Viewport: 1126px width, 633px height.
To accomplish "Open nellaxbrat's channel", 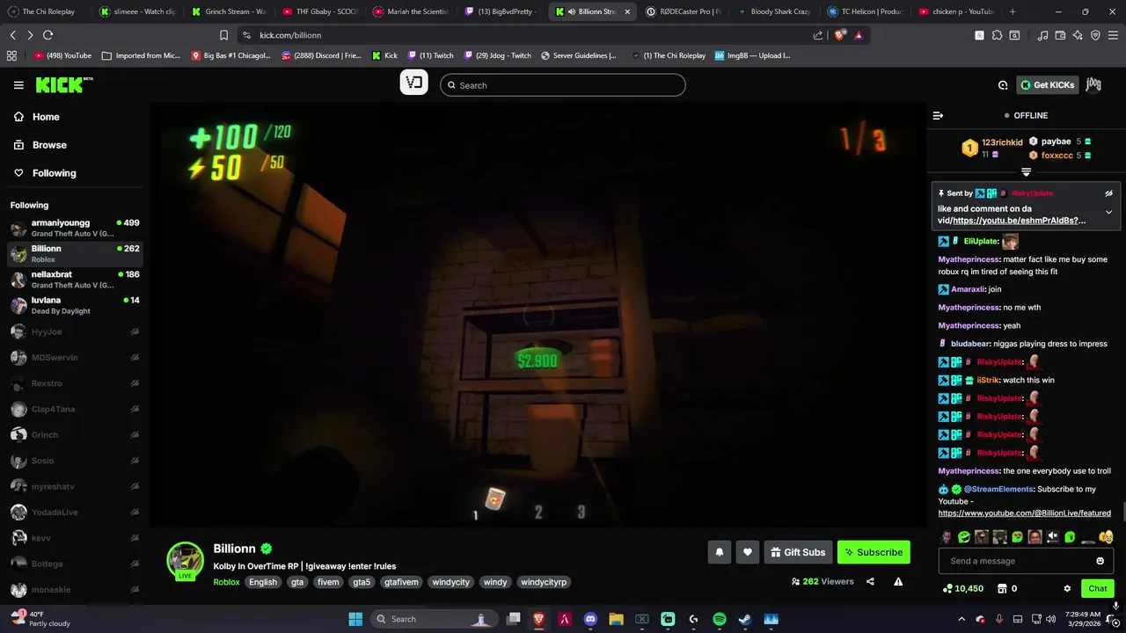I will click(x=75, y=280).
